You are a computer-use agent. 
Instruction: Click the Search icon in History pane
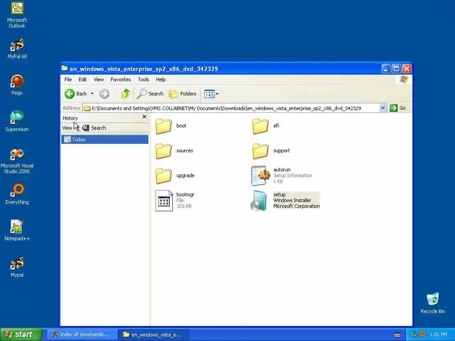[94, 128]
